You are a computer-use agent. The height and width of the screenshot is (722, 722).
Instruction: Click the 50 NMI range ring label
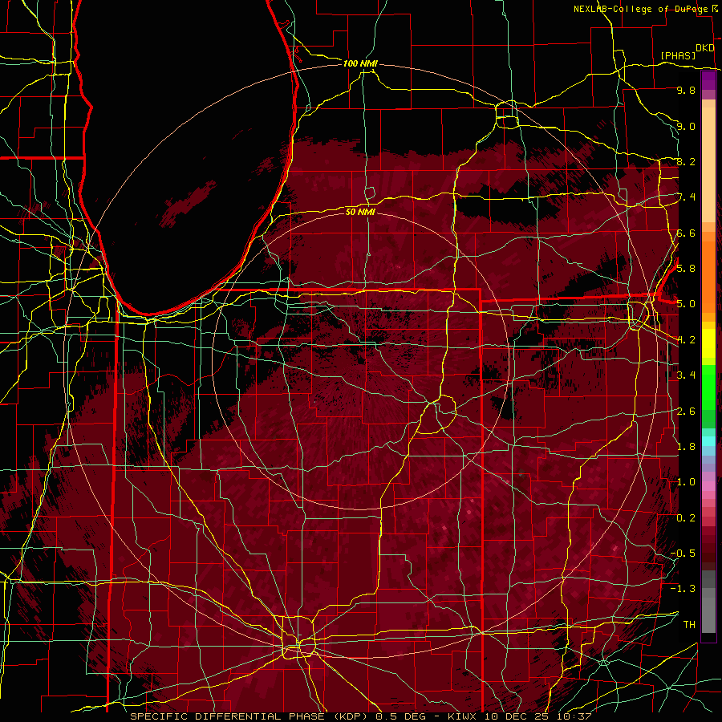click(x=360, y=212)
